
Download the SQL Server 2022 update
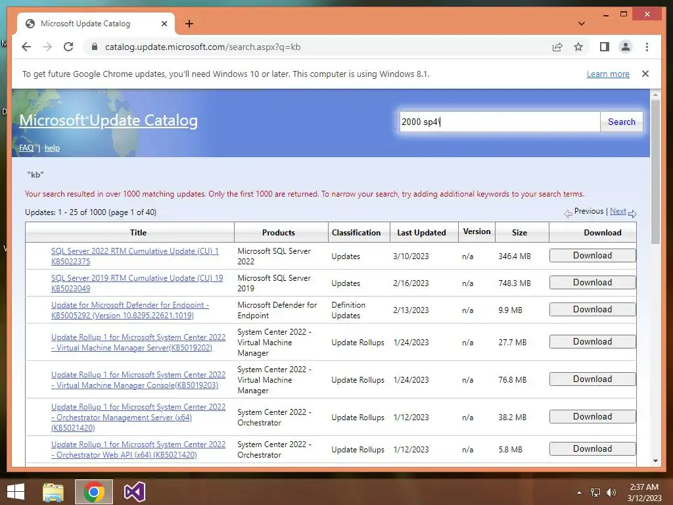tap(592, 256)
